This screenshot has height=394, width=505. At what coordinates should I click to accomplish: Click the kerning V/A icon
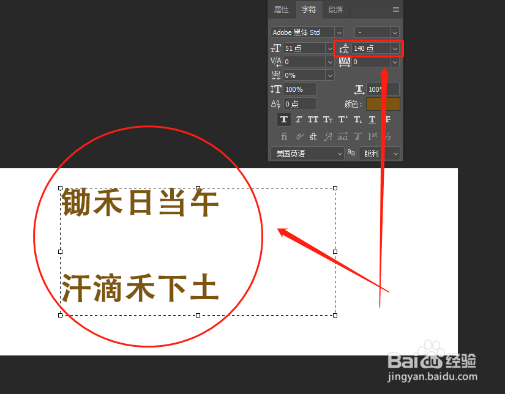click(275, 62)
